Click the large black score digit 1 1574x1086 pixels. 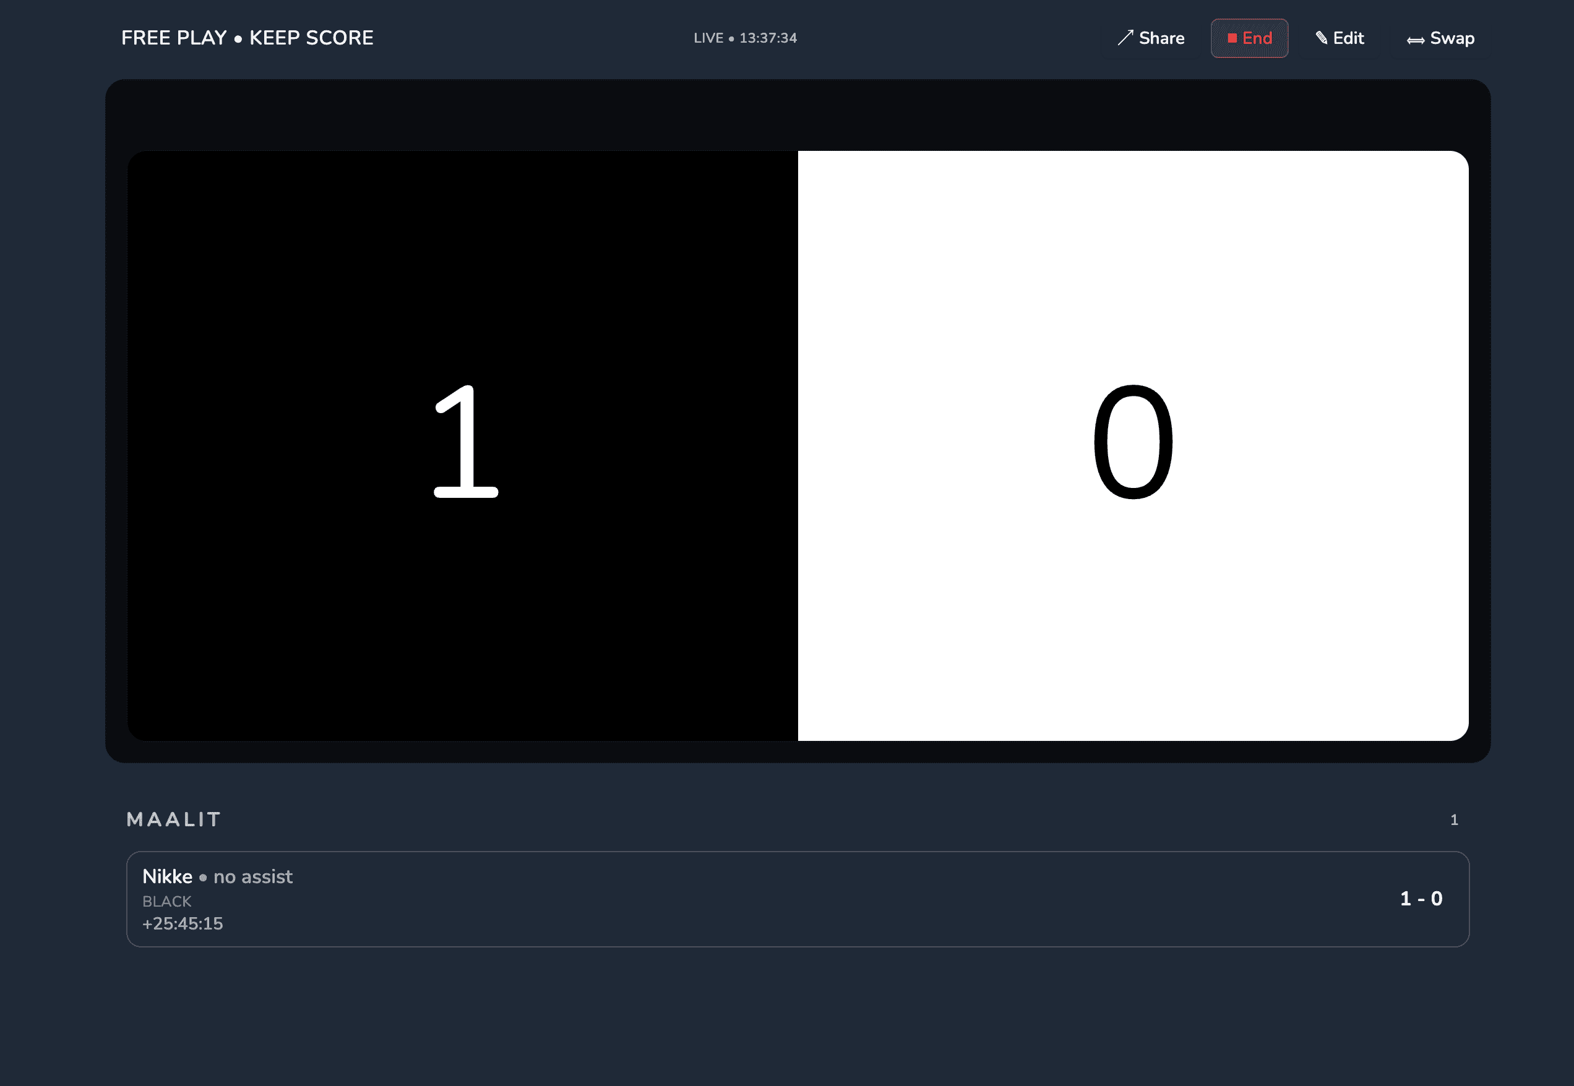pos(466,442)
